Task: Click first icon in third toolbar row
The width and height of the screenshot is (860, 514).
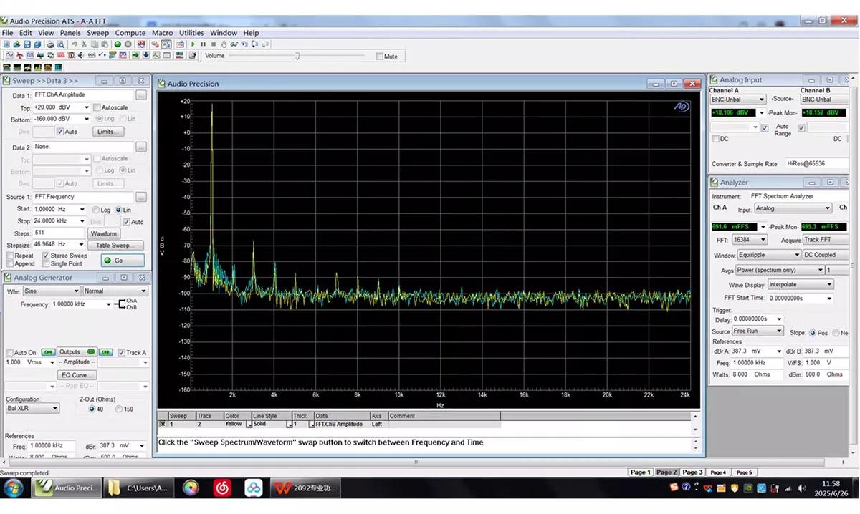Action: pyautogui.click(x=7, y=67)
